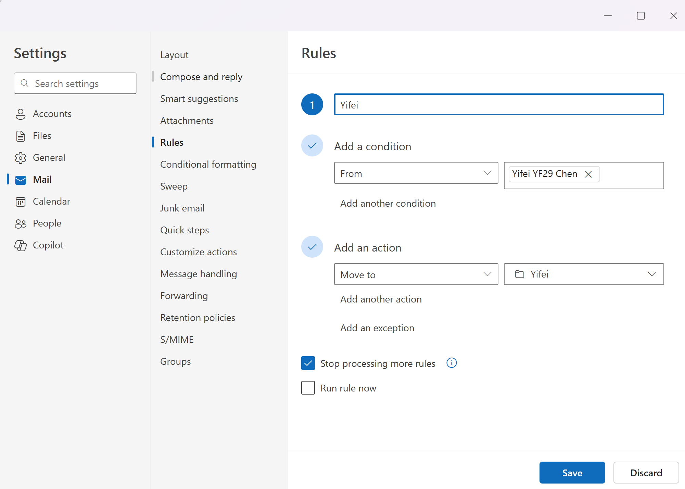Select the Mail settings icon
The width and height of the screenshot is (685, 489).
[21, 179]
